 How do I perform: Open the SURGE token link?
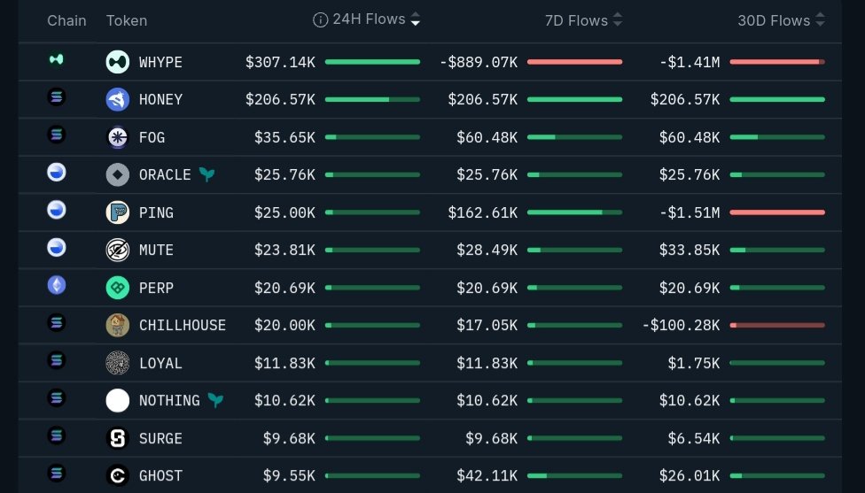coord(160,438)
